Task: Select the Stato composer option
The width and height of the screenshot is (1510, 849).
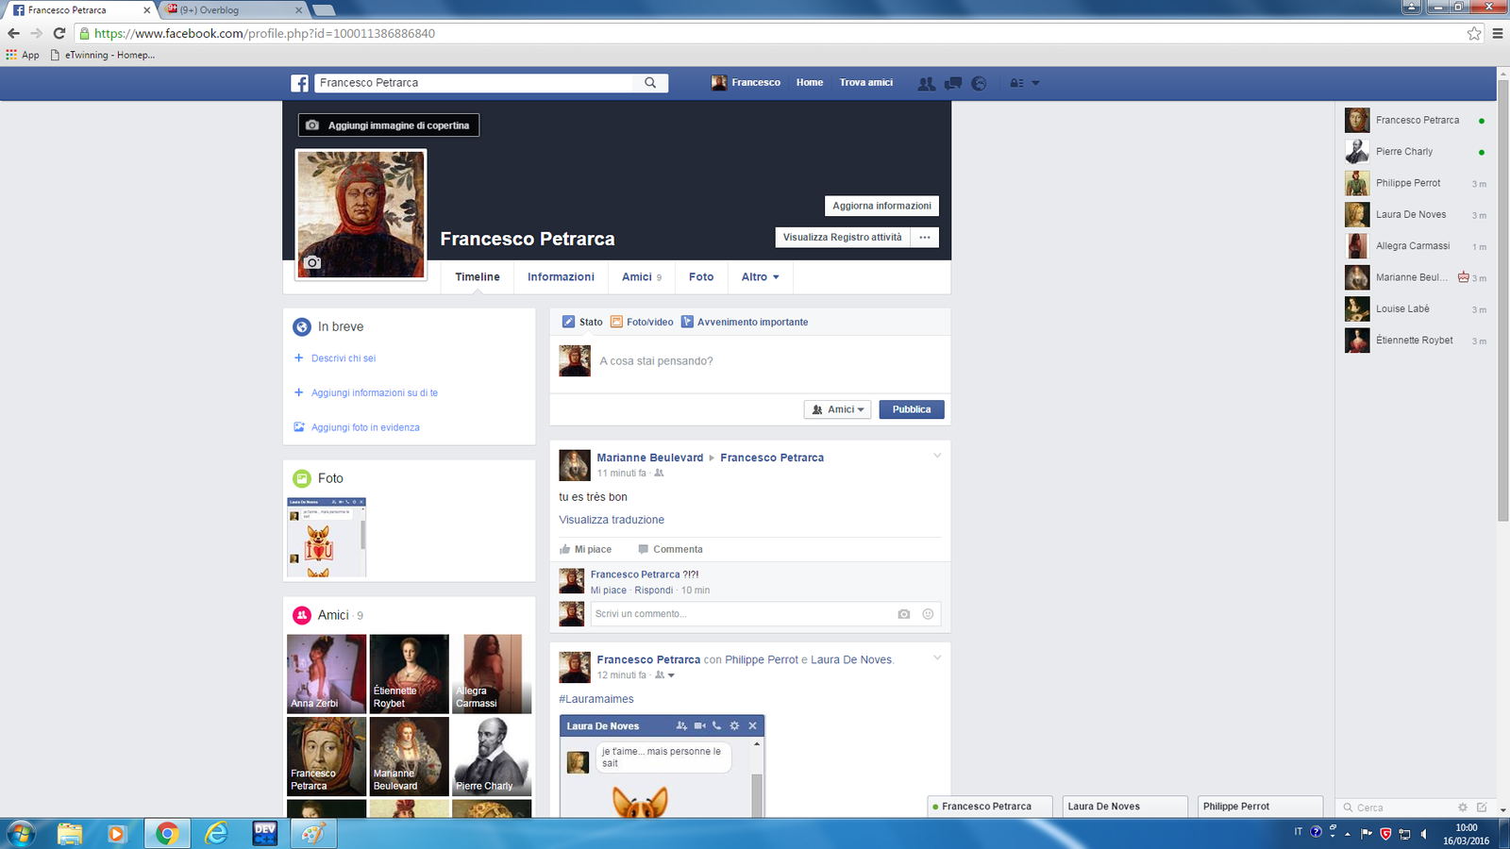Action: pyautogui.click(x=582, y=322)
